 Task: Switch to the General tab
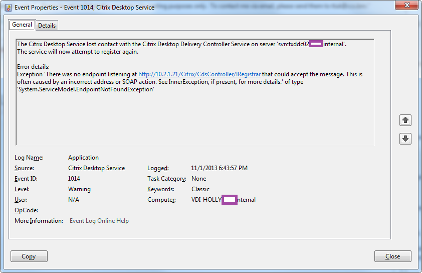pos(22,25)
